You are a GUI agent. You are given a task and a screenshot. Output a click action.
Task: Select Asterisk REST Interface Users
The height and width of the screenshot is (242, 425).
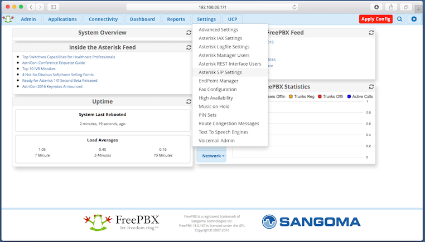point(230,64)
